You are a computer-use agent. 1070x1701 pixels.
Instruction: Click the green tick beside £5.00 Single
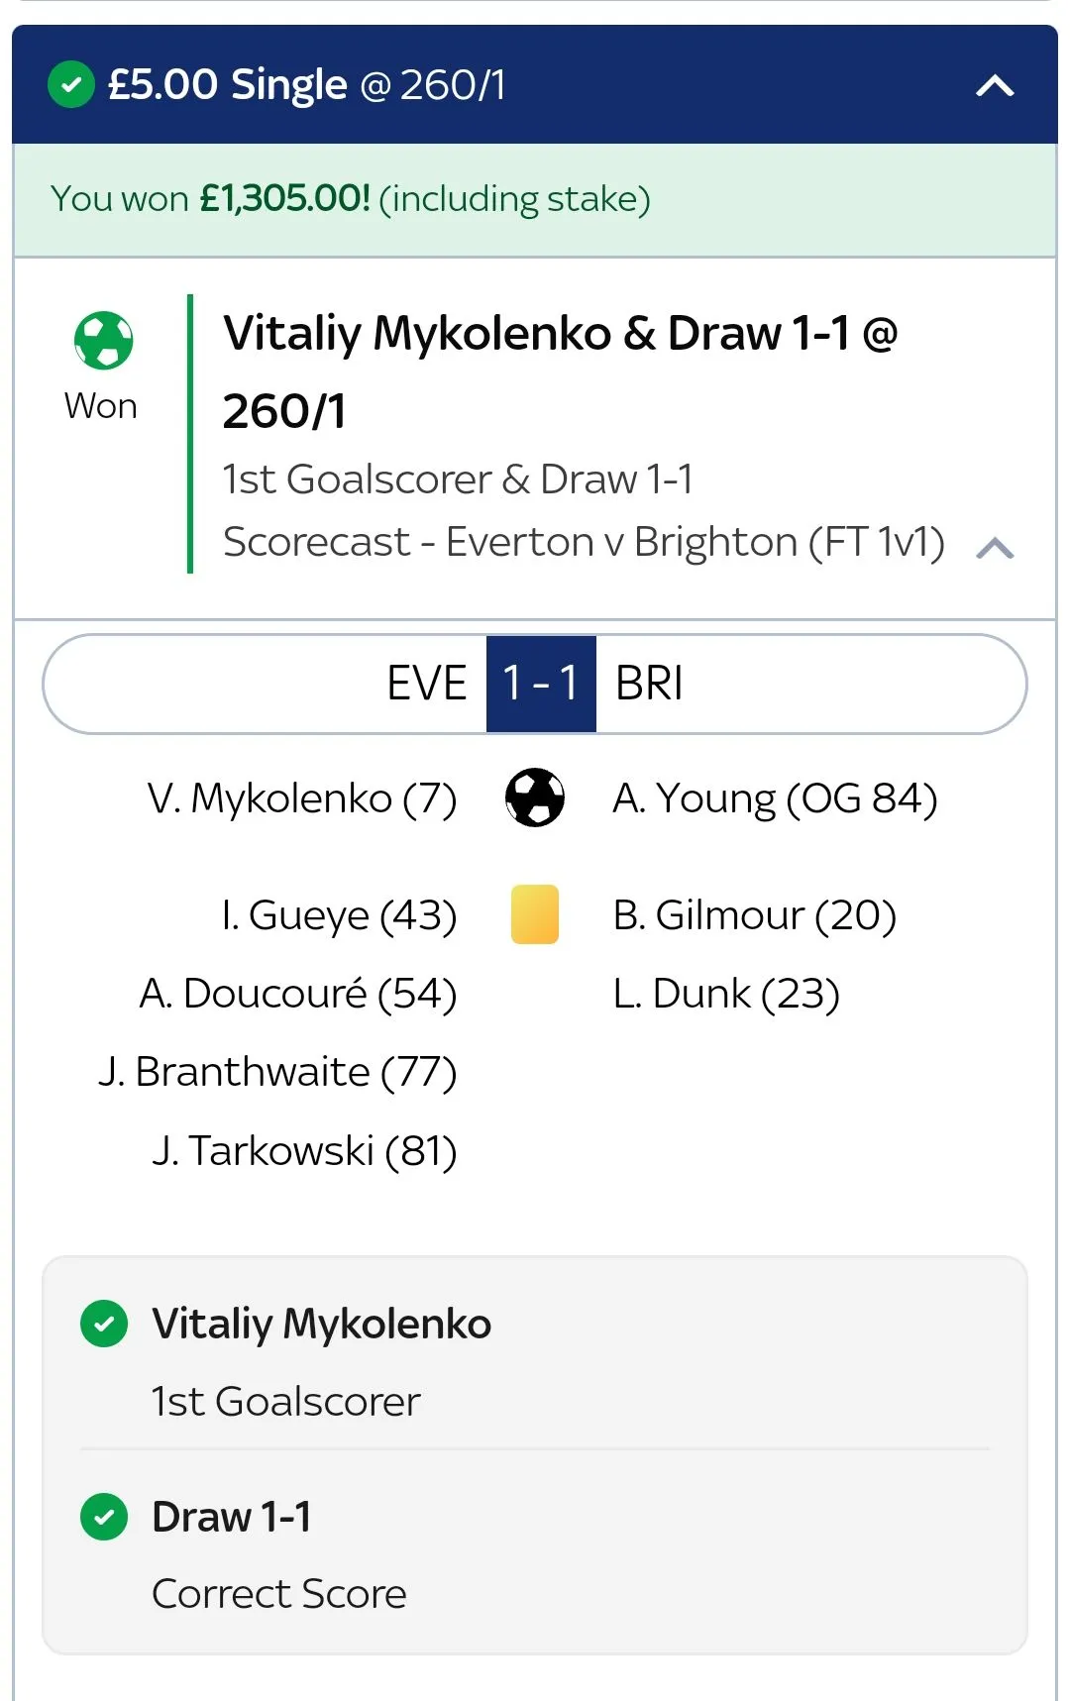(x=71, y=85)
